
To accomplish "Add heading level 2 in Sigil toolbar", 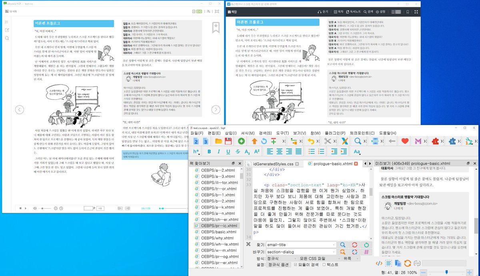I will (196, 141).
